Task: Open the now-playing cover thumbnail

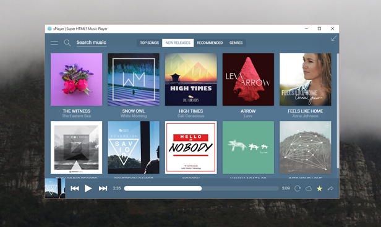Action: tap(55, 189)
